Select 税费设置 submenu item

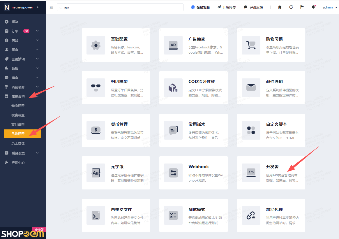click(x=18, y=115)
